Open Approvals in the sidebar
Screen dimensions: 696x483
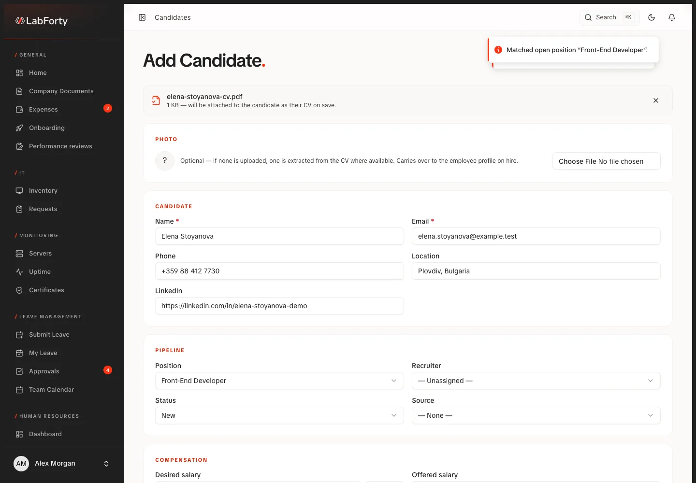(62, 371)
